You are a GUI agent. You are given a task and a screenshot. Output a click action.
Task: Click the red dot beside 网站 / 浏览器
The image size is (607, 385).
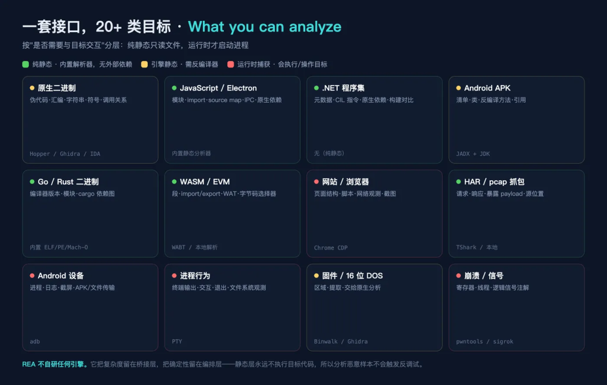[316, 182]
